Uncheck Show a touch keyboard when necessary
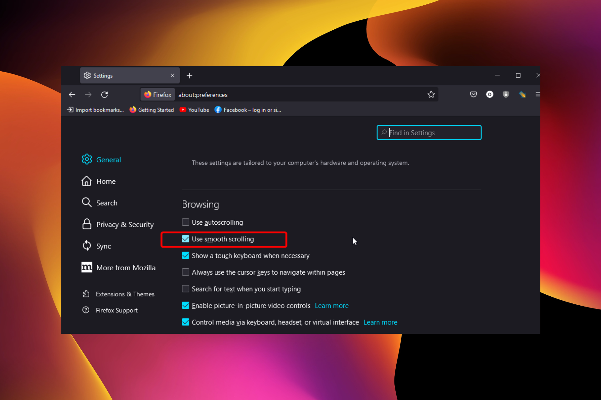The image size is (601, 400). 186,256
